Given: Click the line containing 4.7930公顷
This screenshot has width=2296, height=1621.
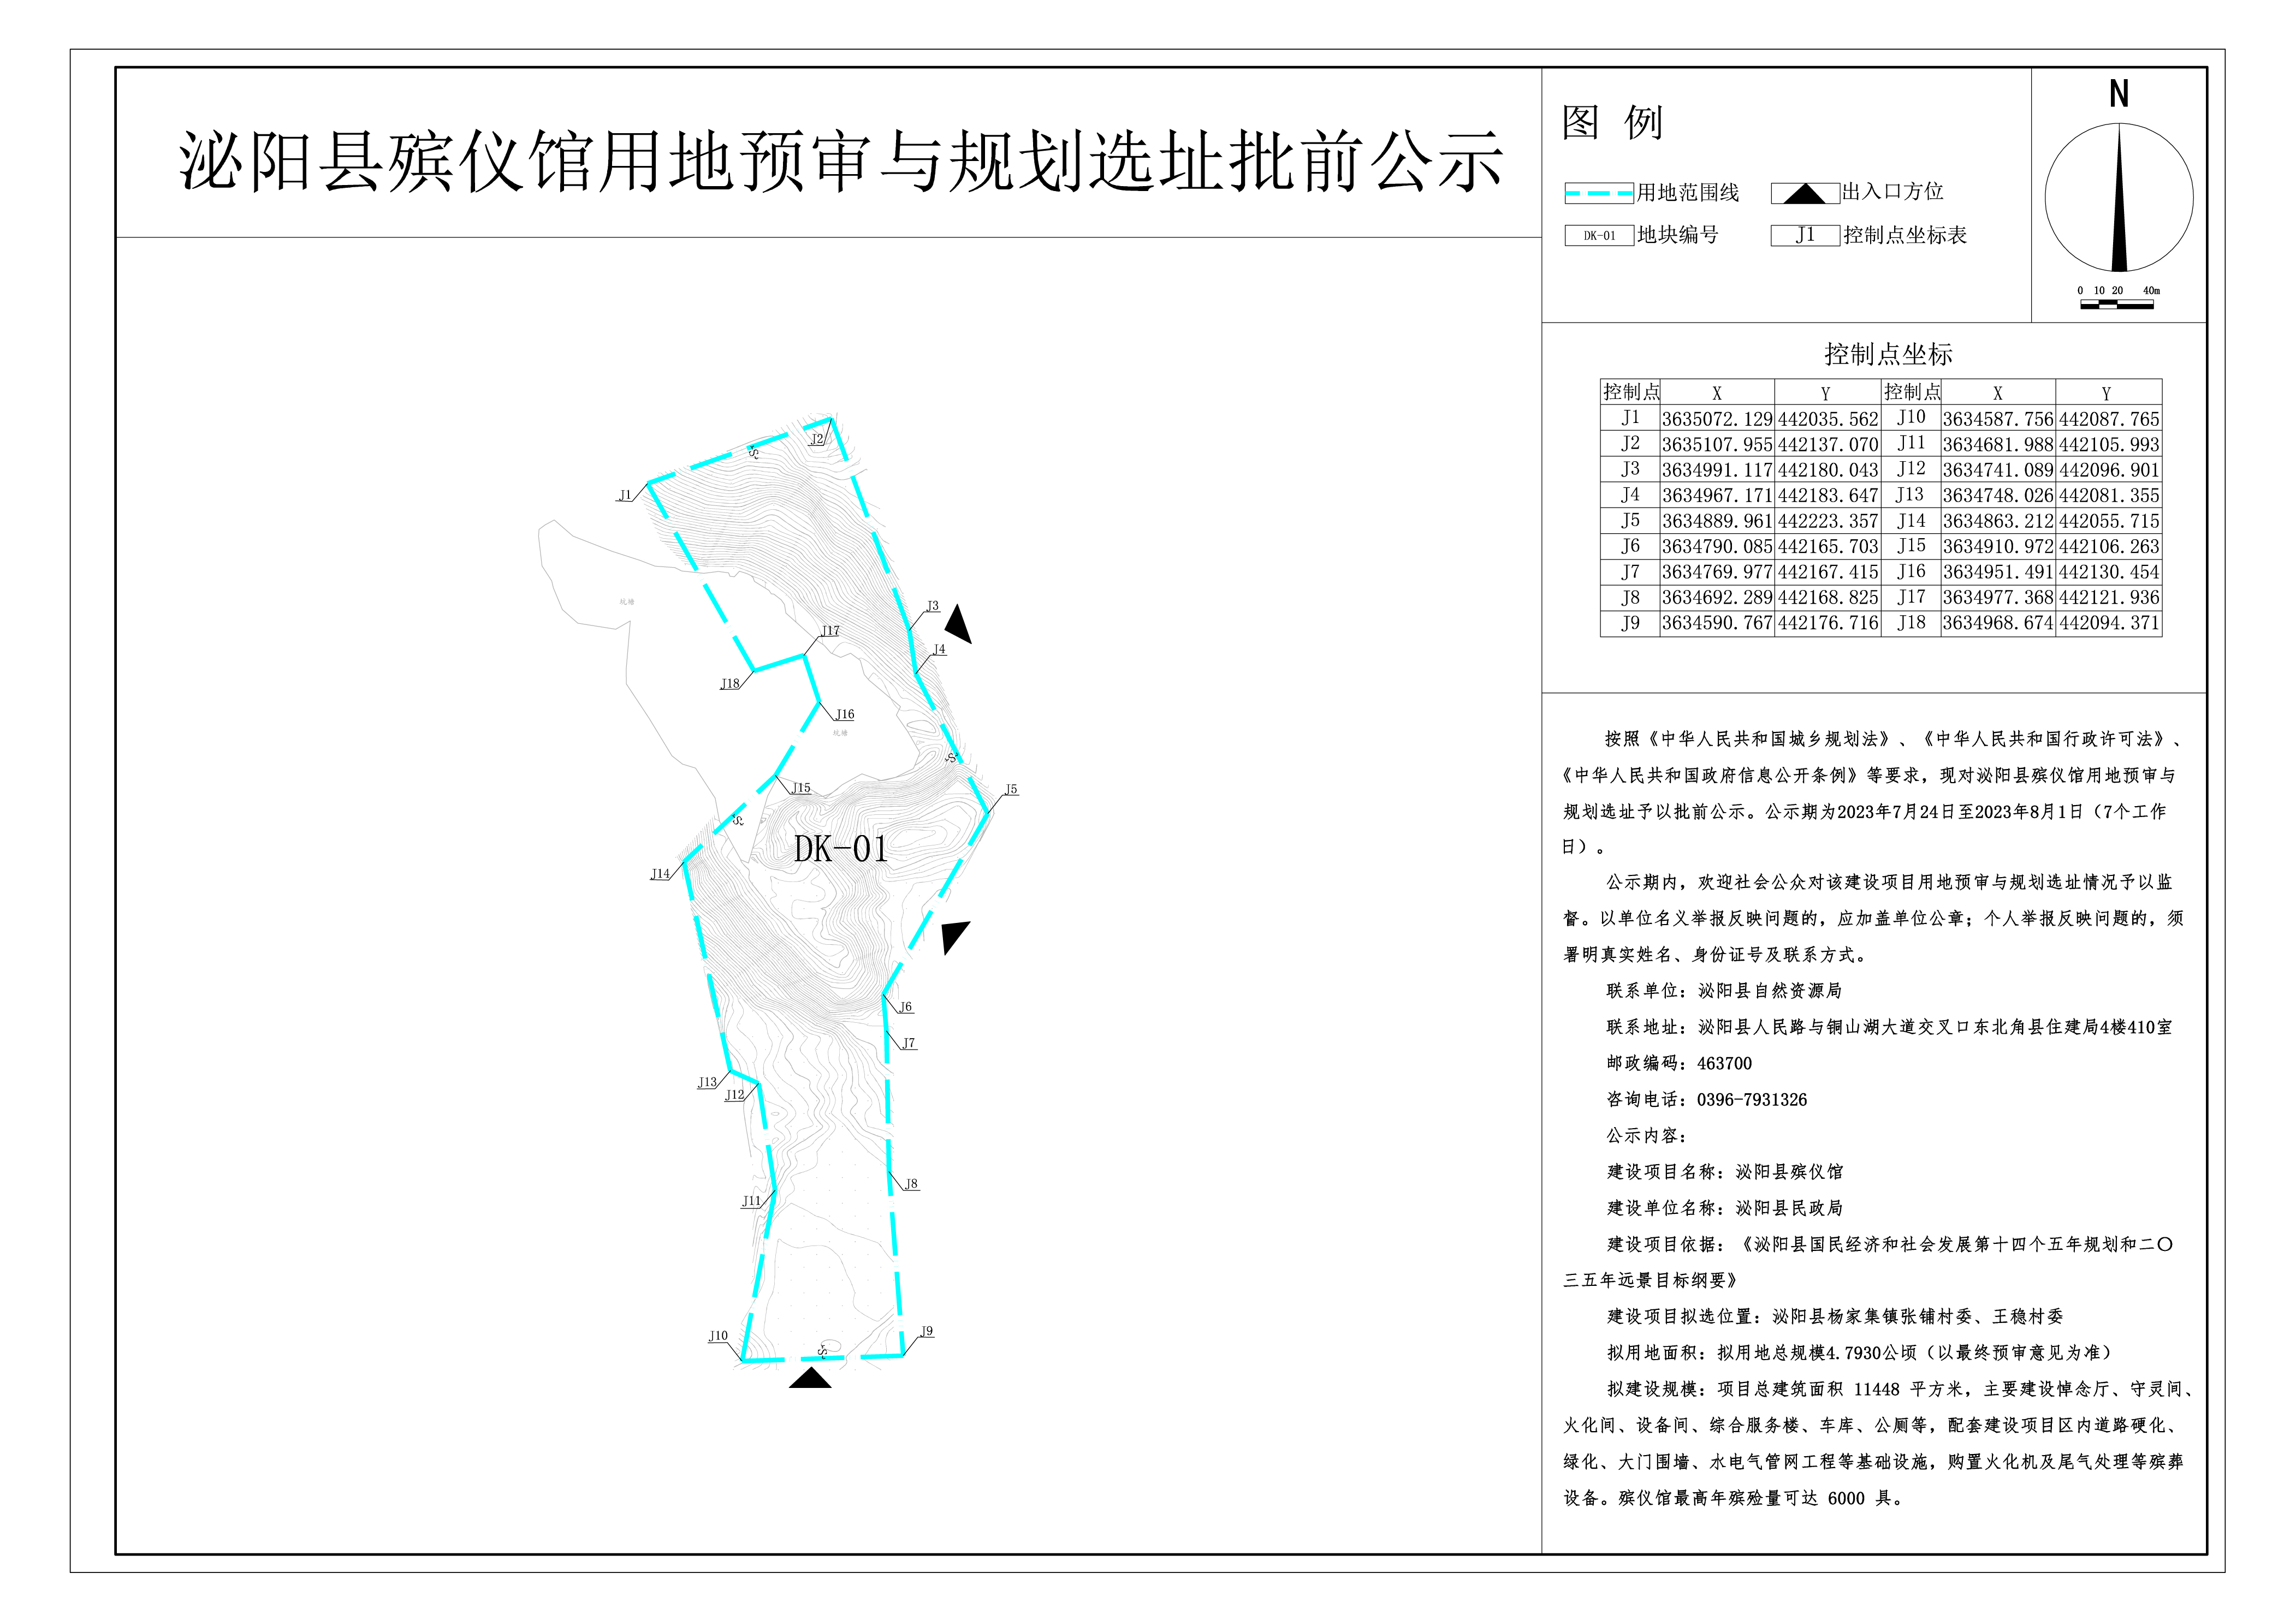Looking at the screenshot, I should [x=1861, y=1352].
